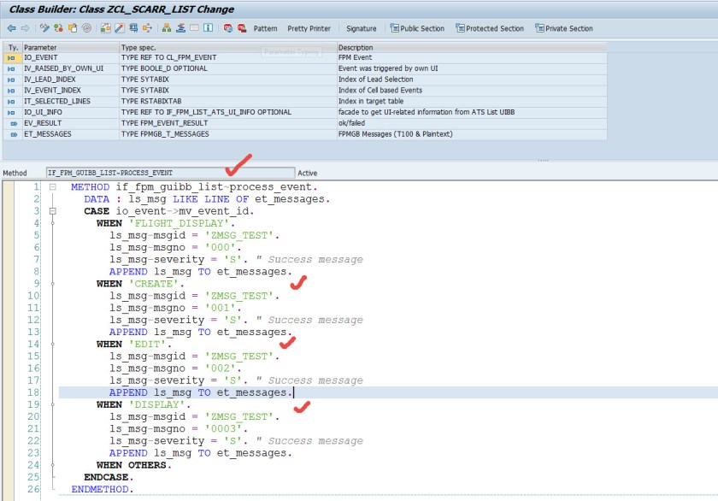This screenshot has height=501, width=718.
Task: Select the IO_EVENT parameter row
Action: click(x=68, y=57)
